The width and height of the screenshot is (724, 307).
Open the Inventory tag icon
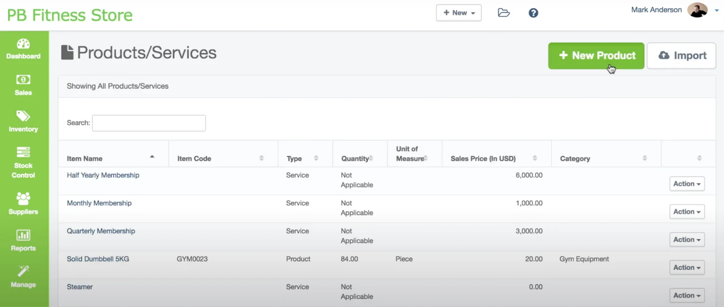24,116
